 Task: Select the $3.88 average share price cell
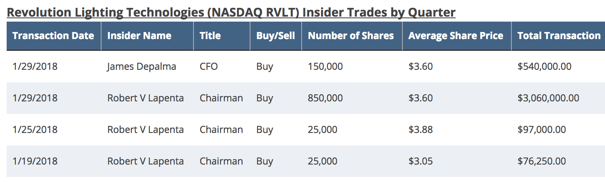[x=420, y=130]
